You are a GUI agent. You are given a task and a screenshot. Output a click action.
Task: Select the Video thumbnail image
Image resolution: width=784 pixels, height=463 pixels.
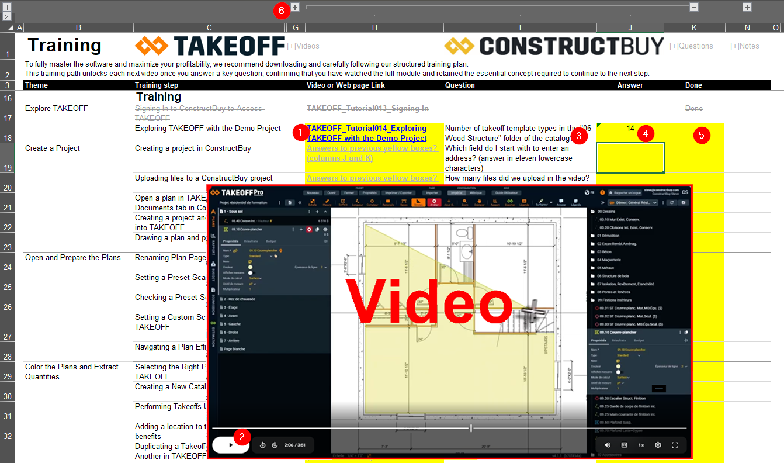[x=449, y=322]
